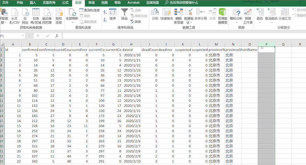Viewport: 306px width, 165px height.
Task: Click cell with value 342
Action: pos(30,162)
